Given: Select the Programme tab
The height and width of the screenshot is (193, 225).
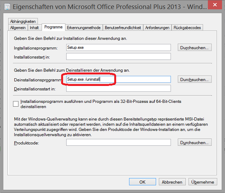Looking at the screenshot, I should [x=53, y=27].
